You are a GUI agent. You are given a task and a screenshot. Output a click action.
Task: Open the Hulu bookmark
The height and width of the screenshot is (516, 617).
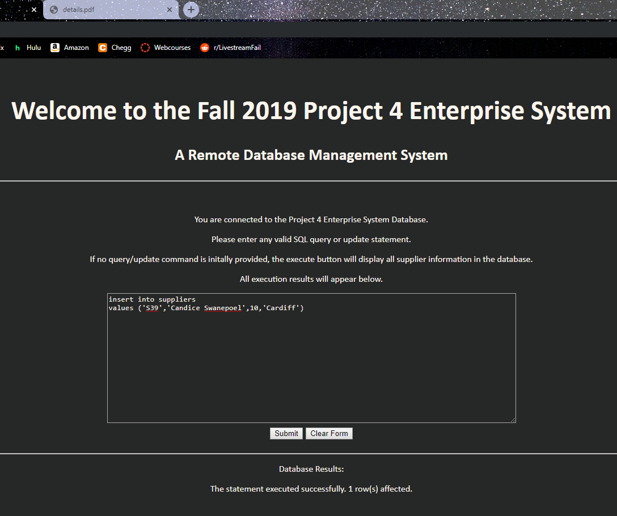click(28, 48)
